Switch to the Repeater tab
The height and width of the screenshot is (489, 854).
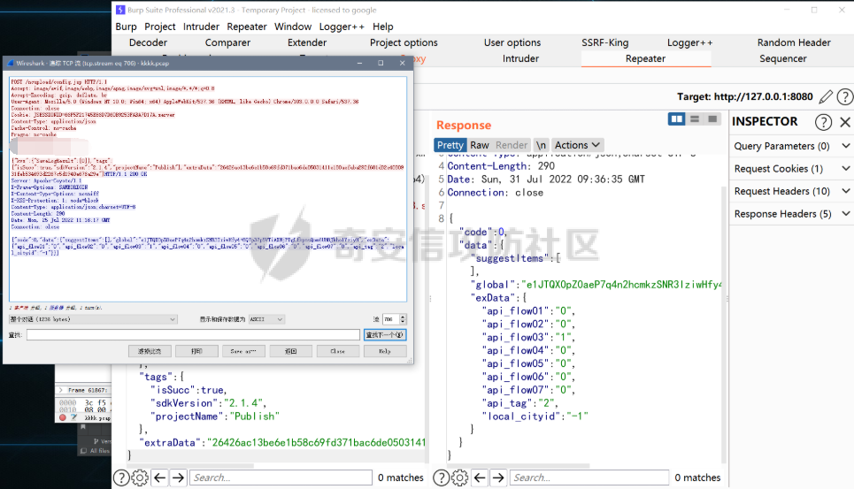click(x=645, y=58)
